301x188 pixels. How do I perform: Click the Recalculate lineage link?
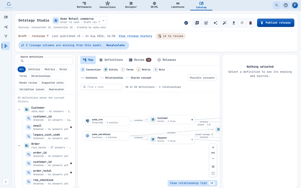pos(115,45)
